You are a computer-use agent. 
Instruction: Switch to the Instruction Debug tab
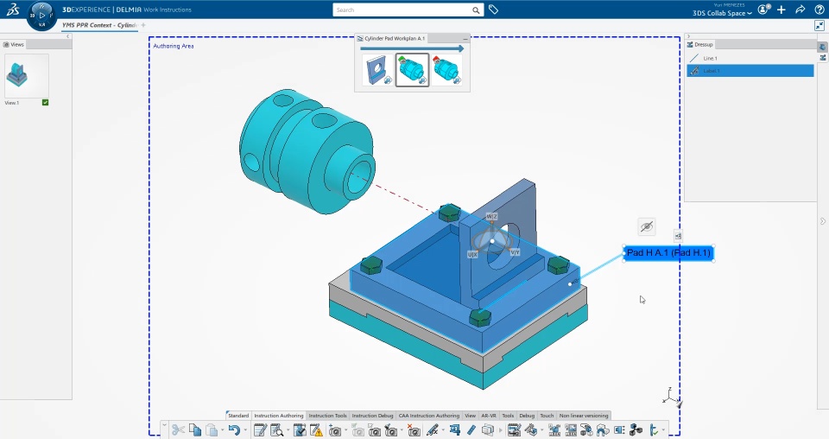(x=372, y=416)
